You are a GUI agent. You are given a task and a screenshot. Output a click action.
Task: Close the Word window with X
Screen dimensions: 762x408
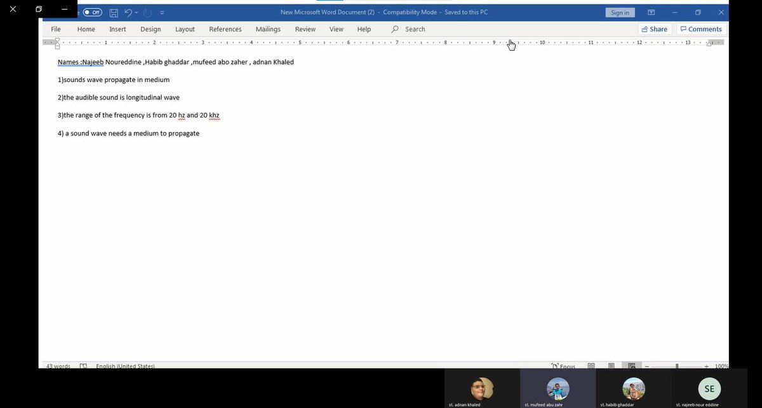click(x=721, y=13)
